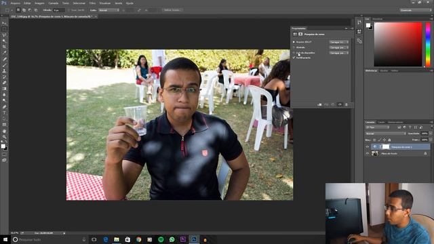Image resolution: width=434 pixels, height=244 pixels.
Task: Switch to the Canais tab
Action: (381, 122)
